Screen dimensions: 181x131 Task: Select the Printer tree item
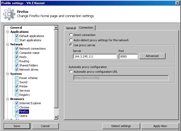point(23,86)
